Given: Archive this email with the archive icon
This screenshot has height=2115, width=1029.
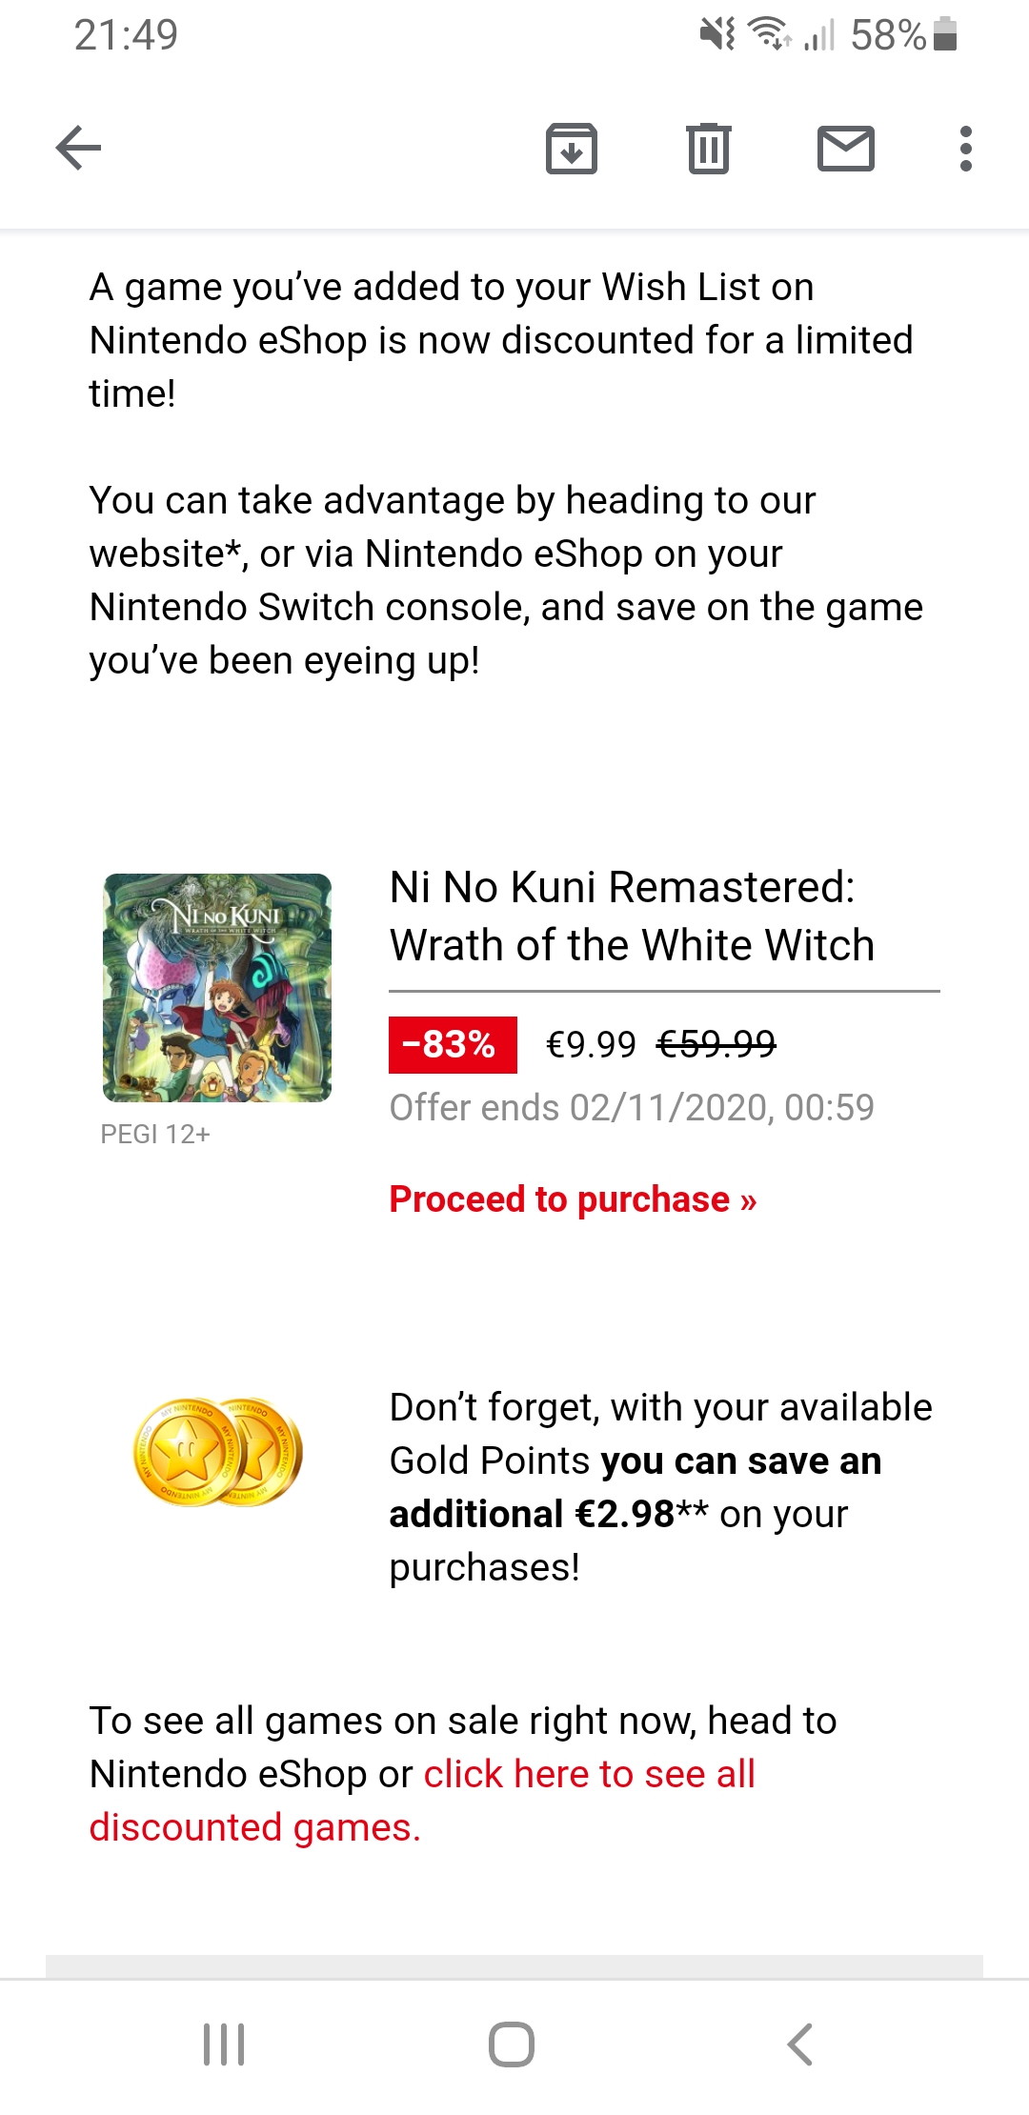Looking at the screenshot, I should pyautogui.click(x=571, y=149).
